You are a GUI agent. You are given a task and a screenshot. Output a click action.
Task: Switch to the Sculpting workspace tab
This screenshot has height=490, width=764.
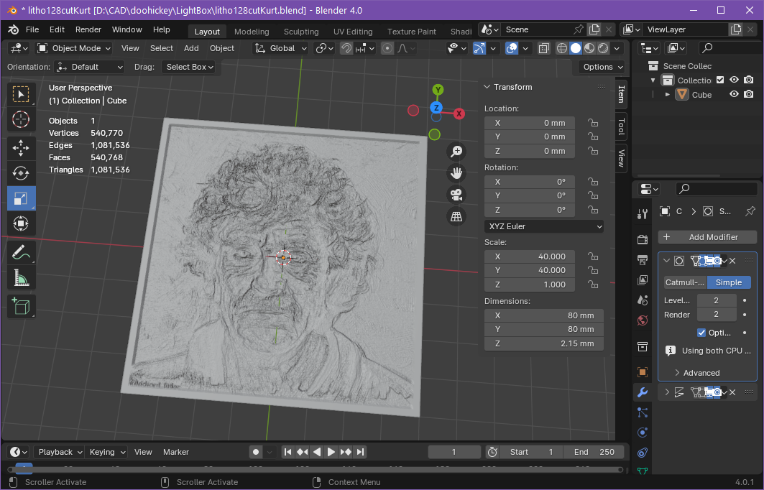[x=301, y=32]
